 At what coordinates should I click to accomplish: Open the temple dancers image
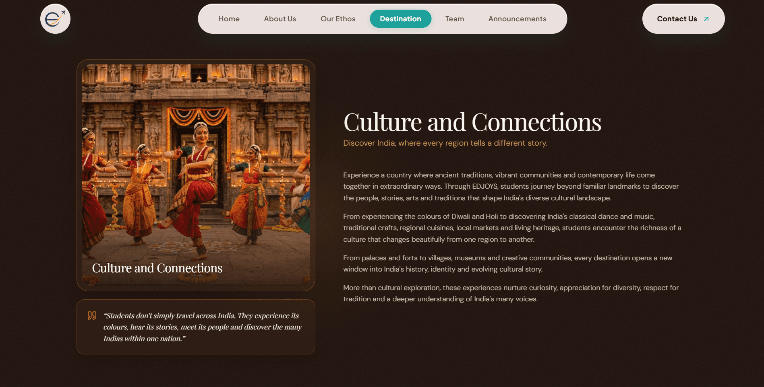[196, 175]
